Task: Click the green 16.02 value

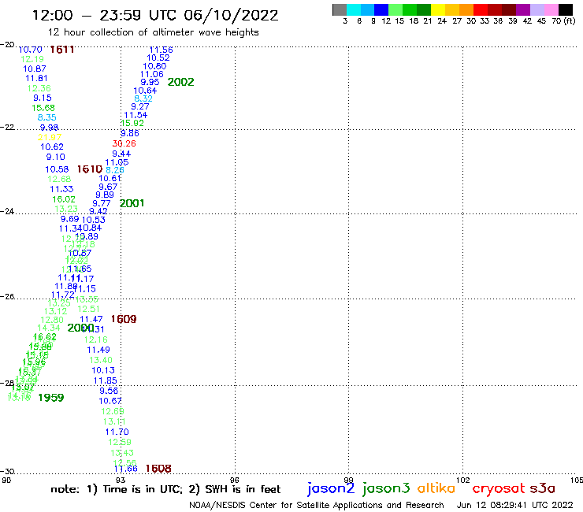Action: (x=64, y=199)
